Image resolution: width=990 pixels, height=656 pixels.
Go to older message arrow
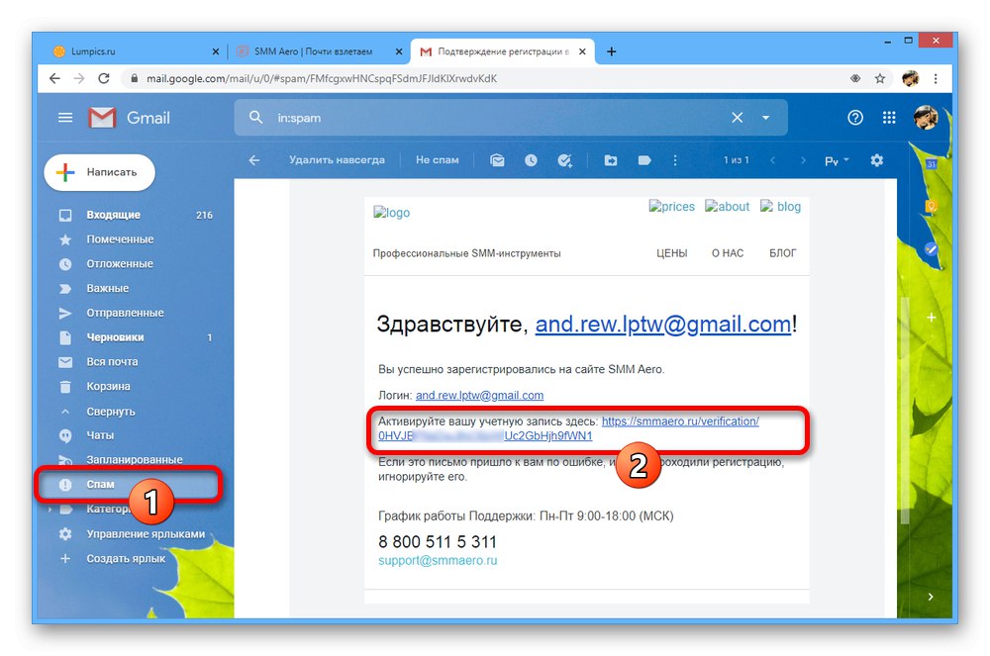(x=803, y=160)
